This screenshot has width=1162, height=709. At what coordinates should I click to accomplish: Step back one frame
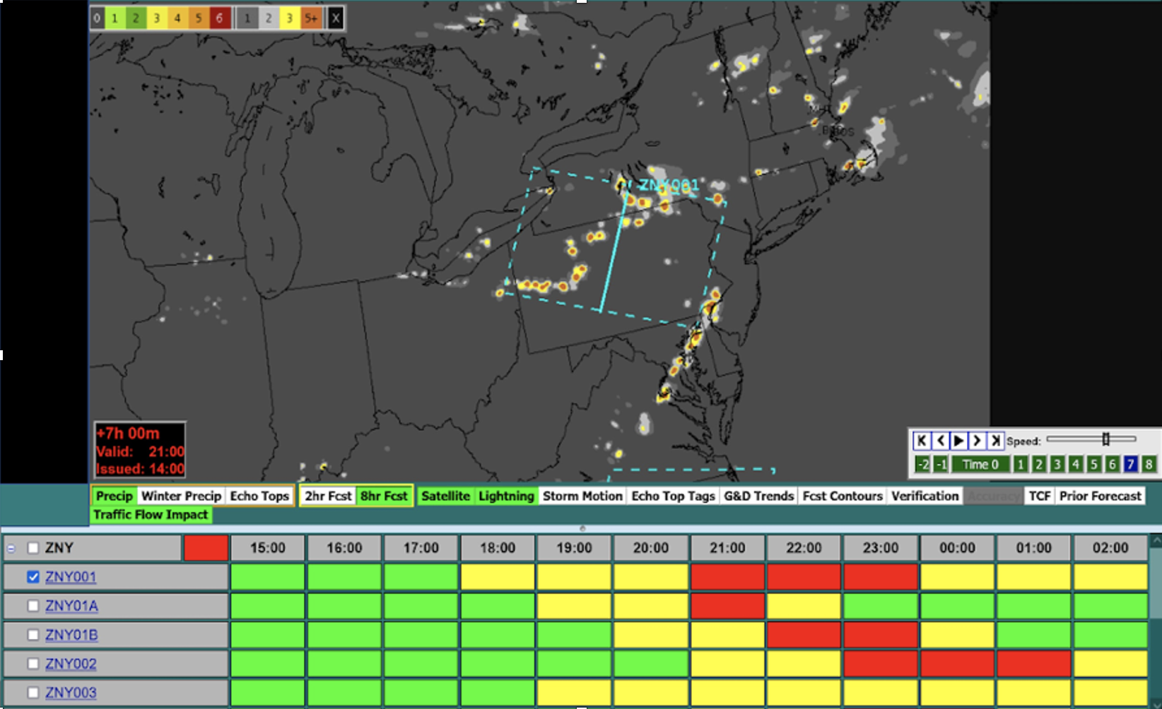pyautogui.click(x=940, y=441)
